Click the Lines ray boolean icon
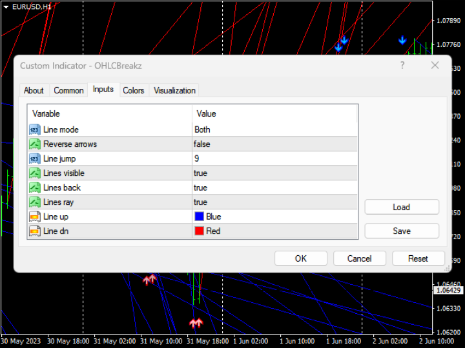 pos(35,202)
